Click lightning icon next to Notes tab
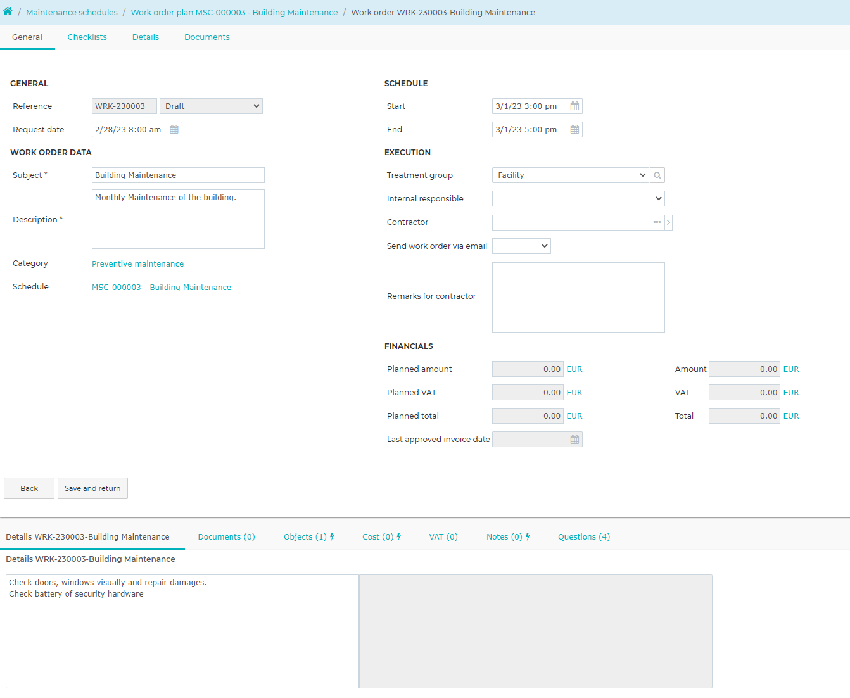850x698 pixels. pos(528,537)
